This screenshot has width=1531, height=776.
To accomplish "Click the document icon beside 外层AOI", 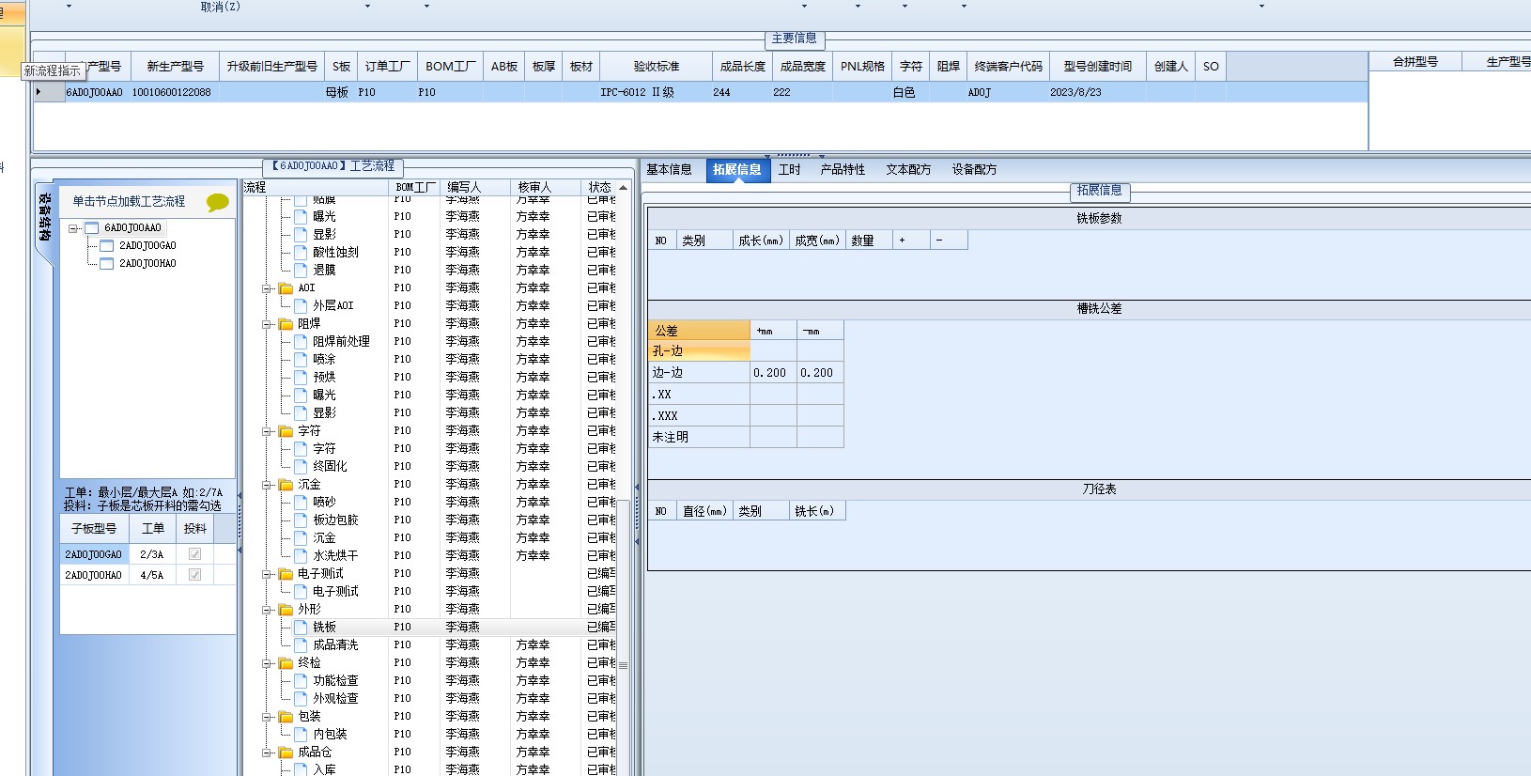I will pos(301,306).
